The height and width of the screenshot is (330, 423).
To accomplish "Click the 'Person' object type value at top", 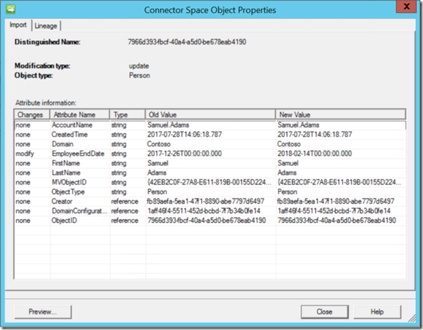I will pyautogui.click(x=139, y=76).
